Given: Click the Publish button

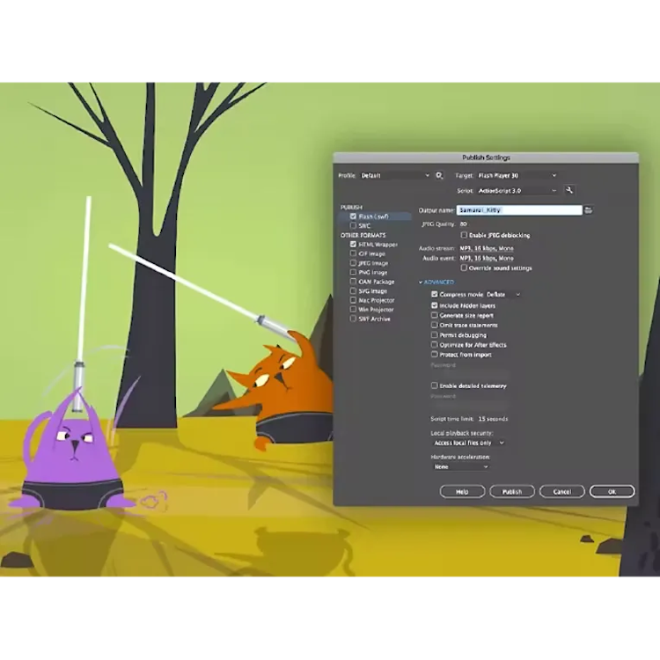Looking at the screenshot, I should click(x=512, y=492).
